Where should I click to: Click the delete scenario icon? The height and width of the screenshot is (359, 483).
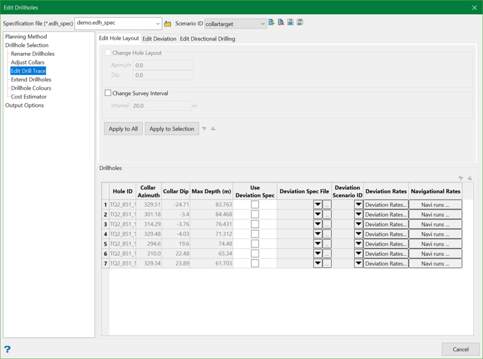pos(281,22)
